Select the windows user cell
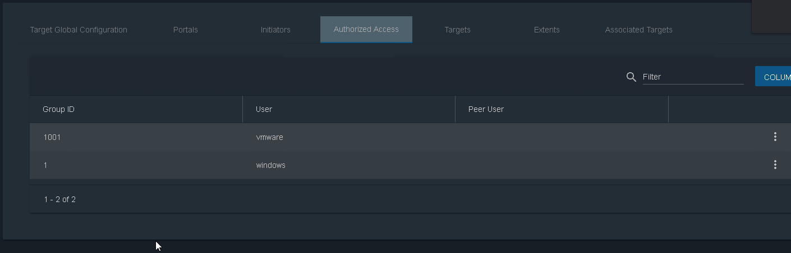The height and width of the screenshot is (253, 791). point(270,165)
